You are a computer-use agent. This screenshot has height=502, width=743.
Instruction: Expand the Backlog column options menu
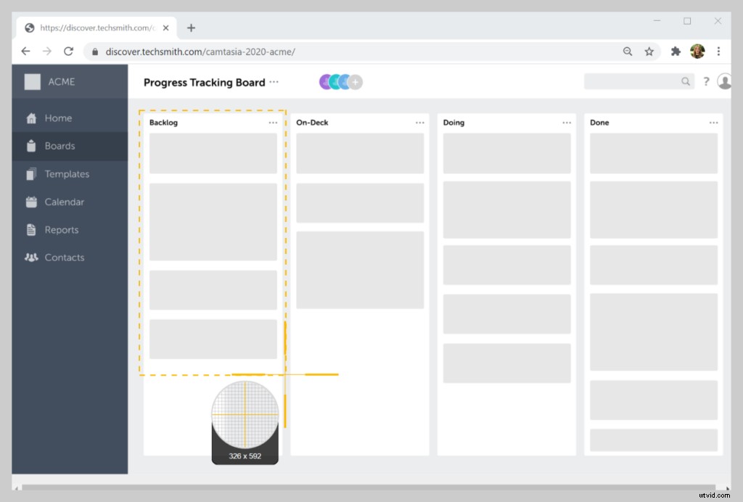click(273, 123)
